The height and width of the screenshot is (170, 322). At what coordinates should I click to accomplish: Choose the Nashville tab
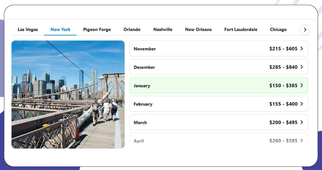pos(163,30)
